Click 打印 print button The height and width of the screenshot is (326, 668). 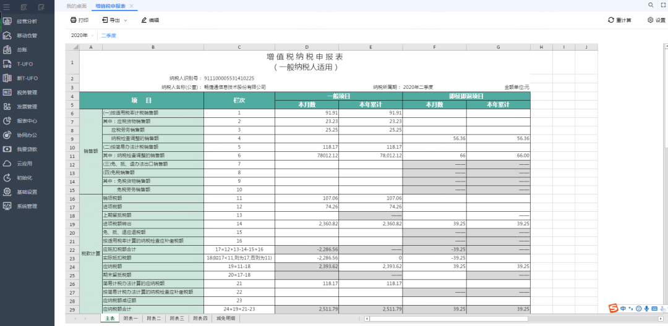point(79,20)
